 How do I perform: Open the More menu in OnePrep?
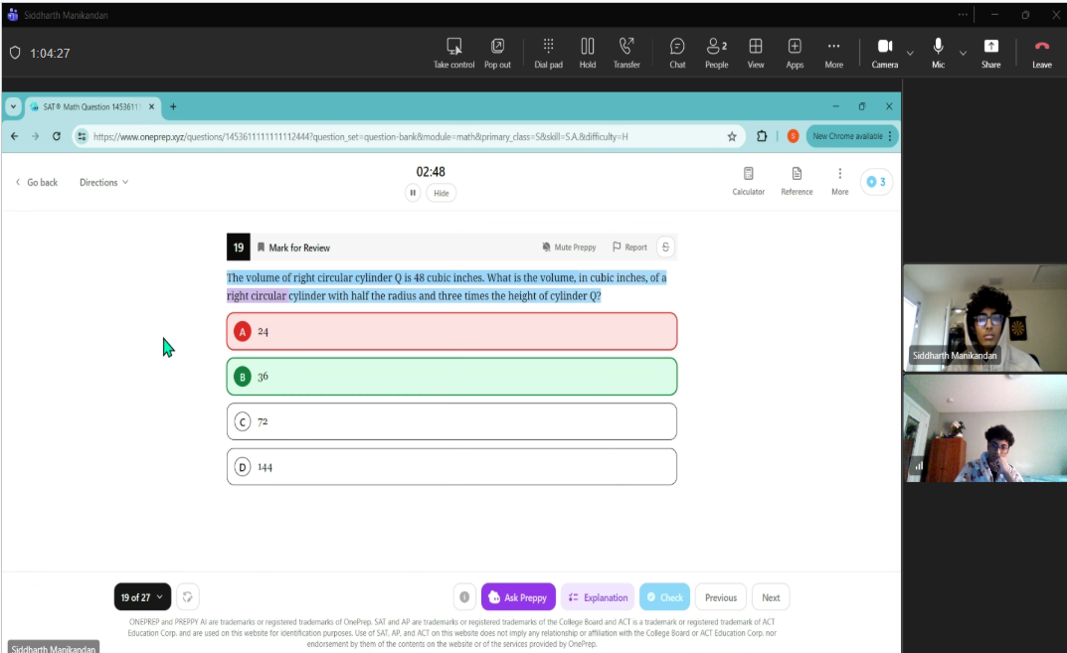point(839,182)
